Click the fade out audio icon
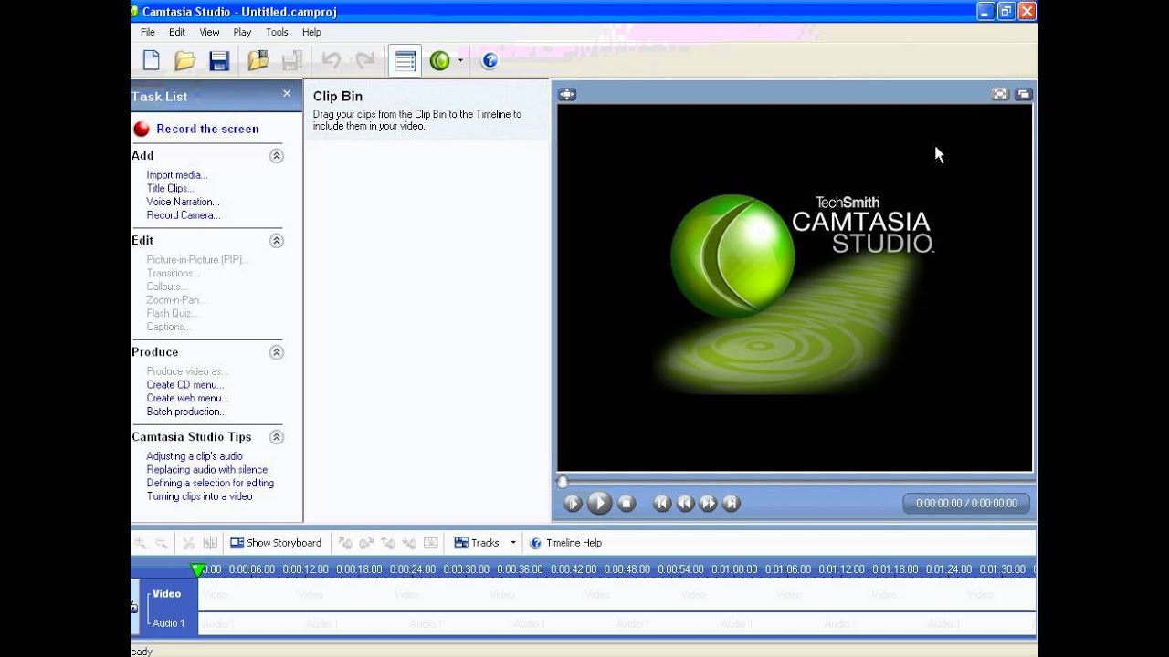This screenshot has height=657, width=1169. (x=366, y=543)
